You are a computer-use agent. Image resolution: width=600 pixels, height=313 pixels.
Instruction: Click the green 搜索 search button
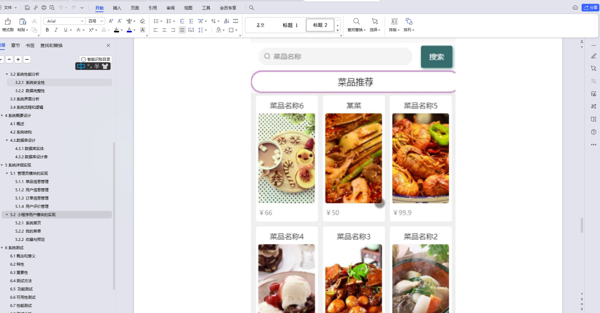pos(436,57)
